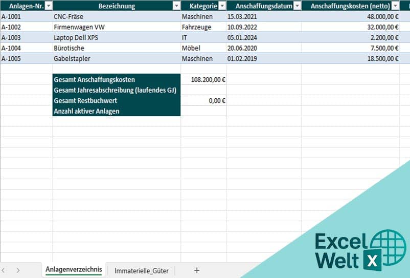Click the empty Anzahl aktiver Anlagen value cell
The height and width of the screenshot is (278, 410).
pyautogui.click(x=203, y=111)
